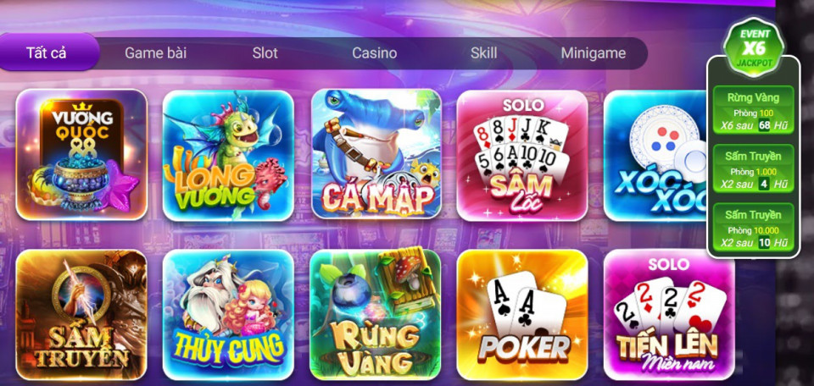The height and width of the screenshot is (386, 814).
Task: Open the Xóc Xóc dice game
Action: (655, 156)
